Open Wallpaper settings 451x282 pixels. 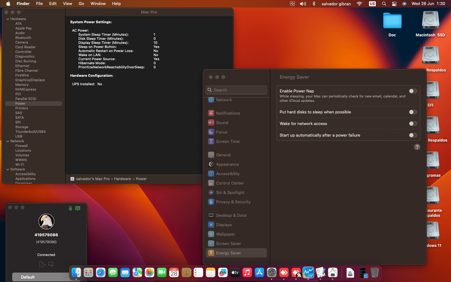[236, 234]
